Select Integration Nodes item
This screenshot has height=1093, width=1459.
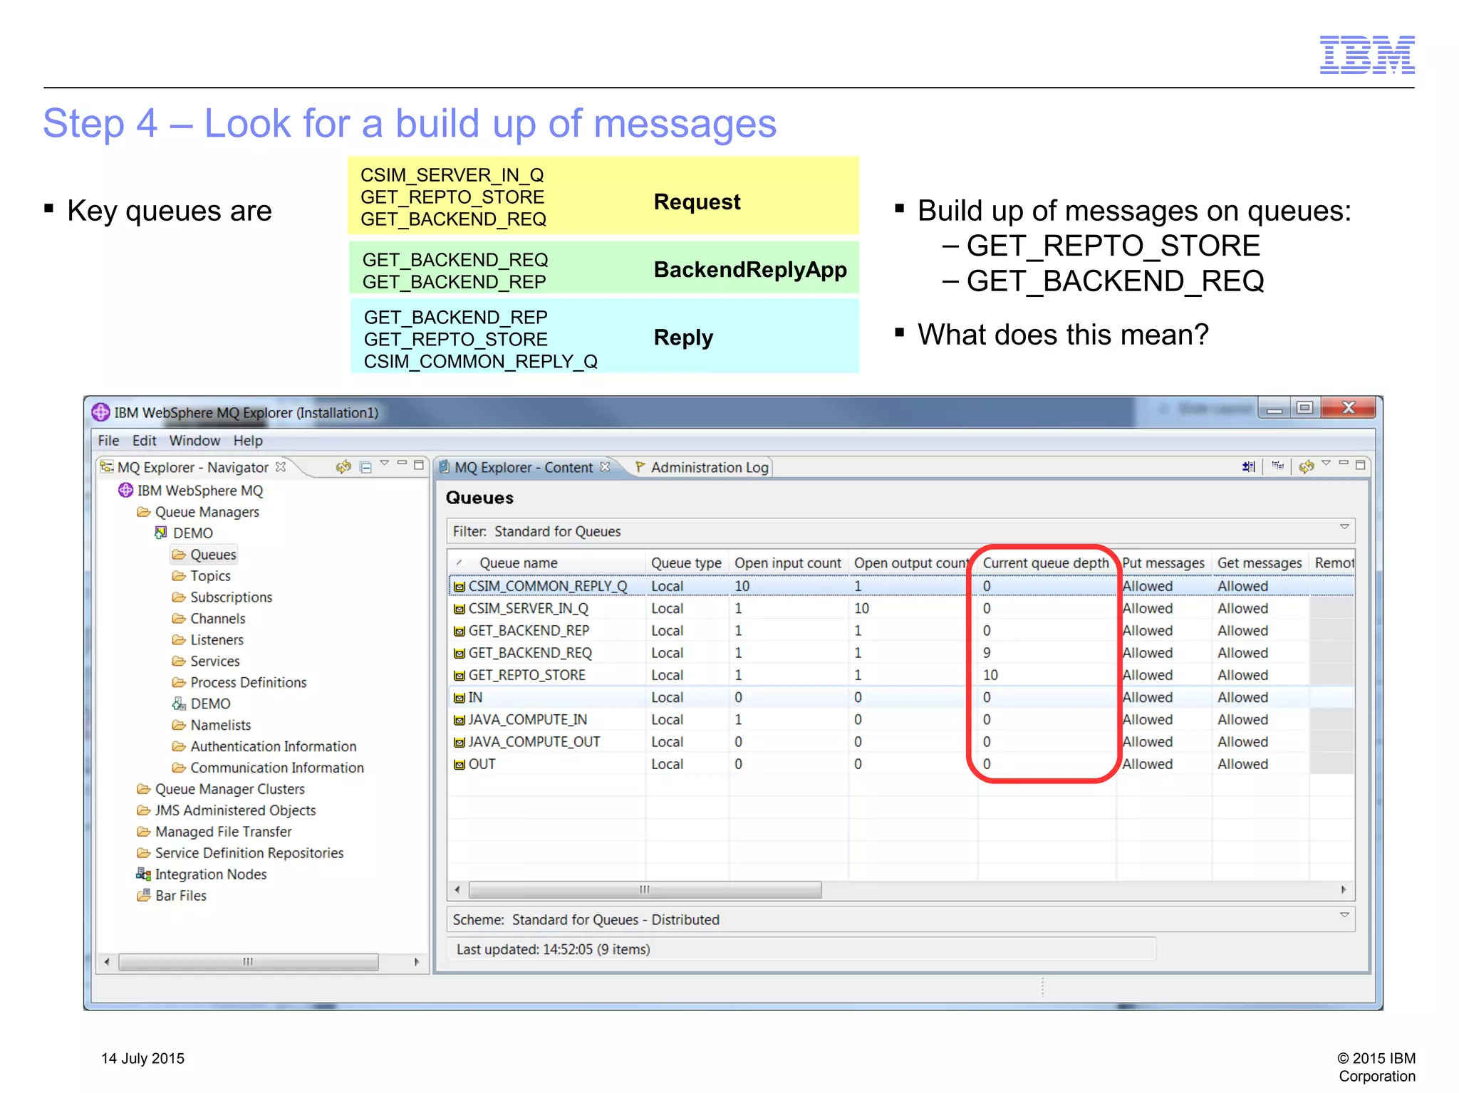[202, 874]
